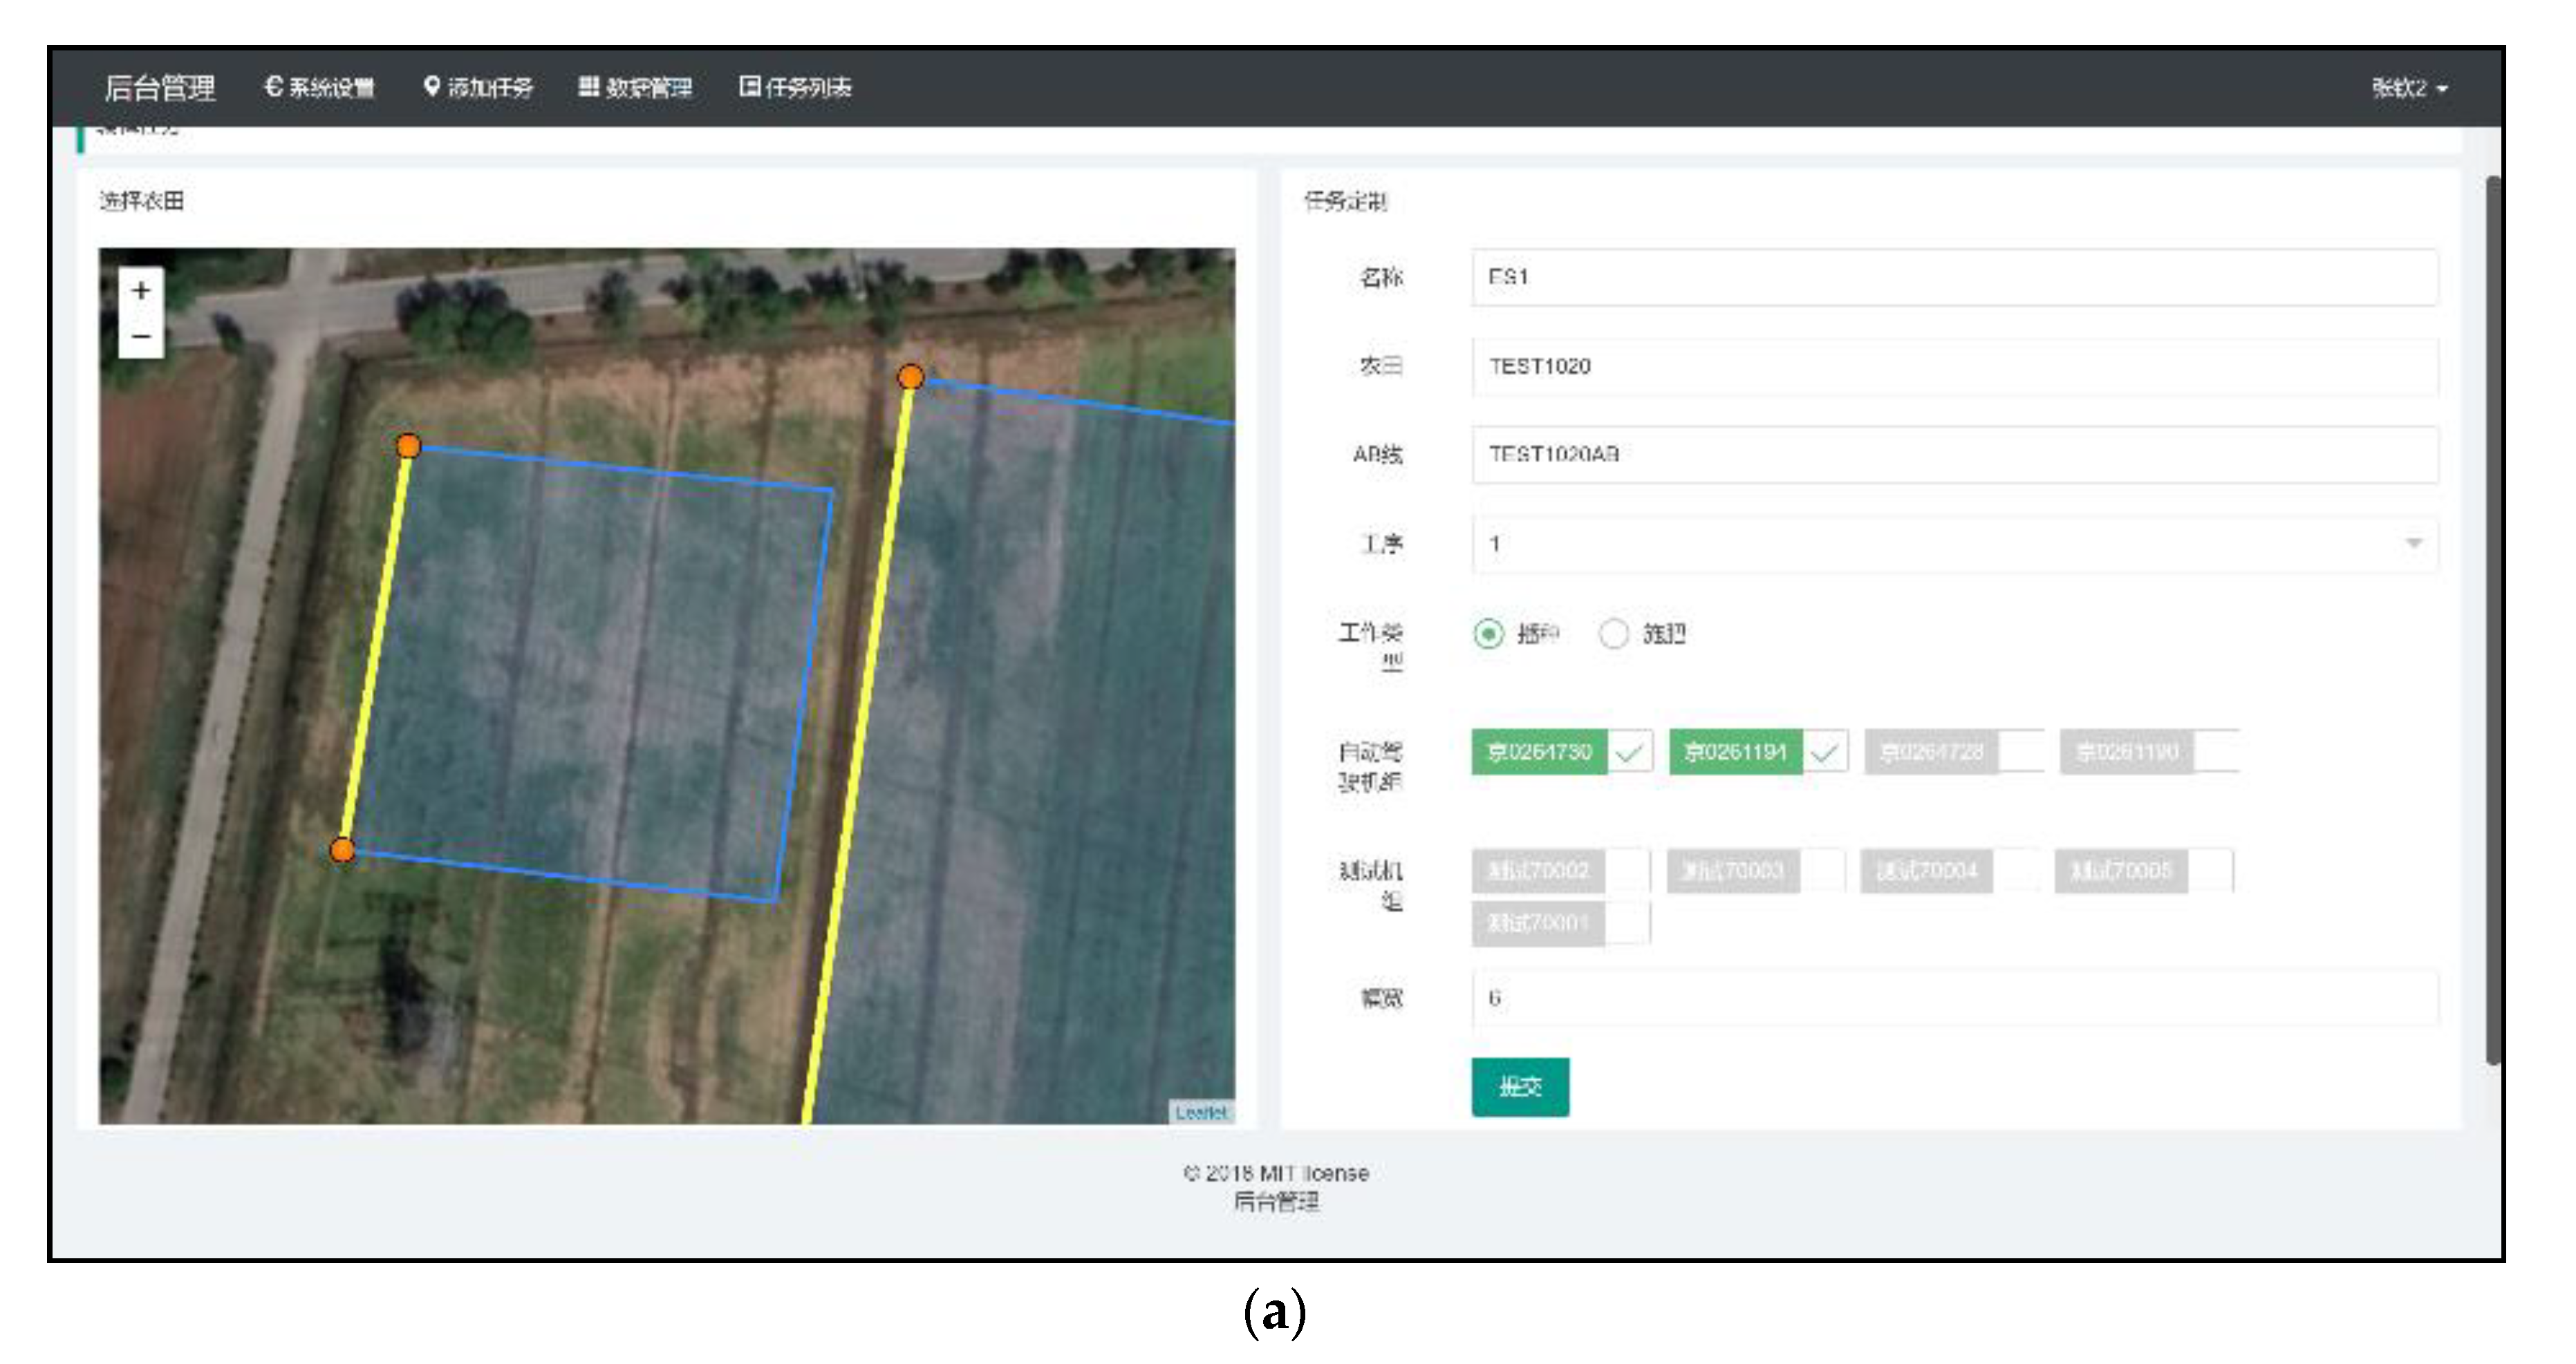
Task: Click the page vertical scrollbar
Action: pos(2493,620)
